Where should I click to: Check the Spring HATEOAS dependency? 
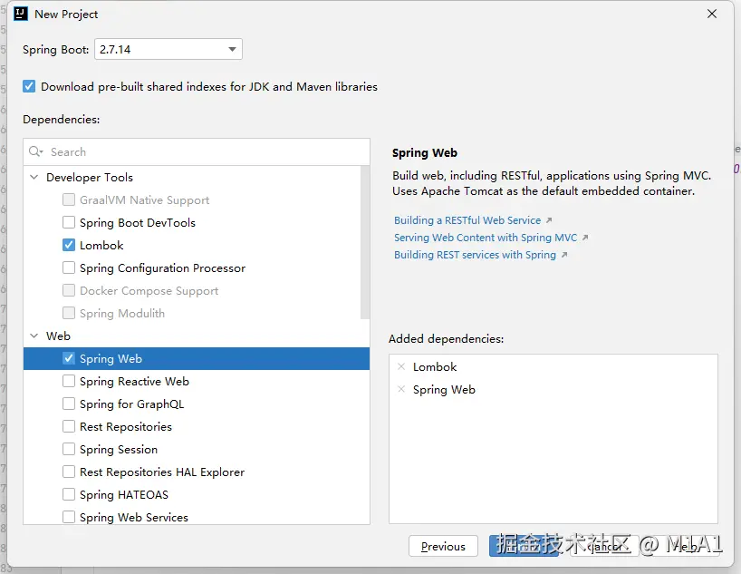coord(69,494)
